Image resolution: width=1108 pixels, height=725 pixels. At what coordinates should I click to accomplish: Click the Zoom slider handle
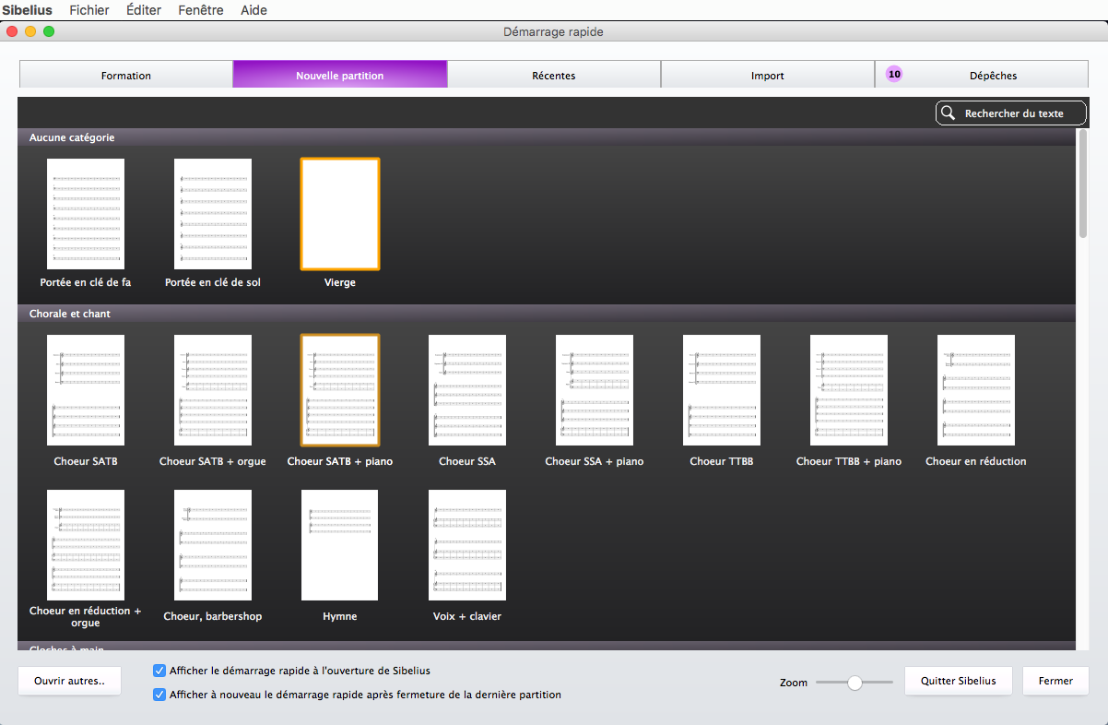(855, 683)
